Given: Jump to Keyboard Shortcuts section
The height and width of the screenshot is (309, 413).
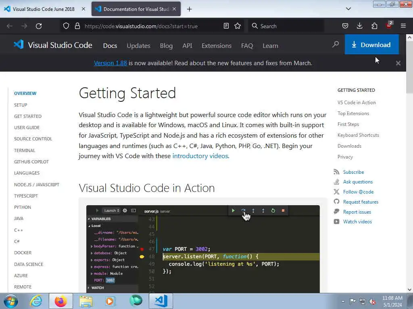Looking at the screenshot, I should coord(358,135).
